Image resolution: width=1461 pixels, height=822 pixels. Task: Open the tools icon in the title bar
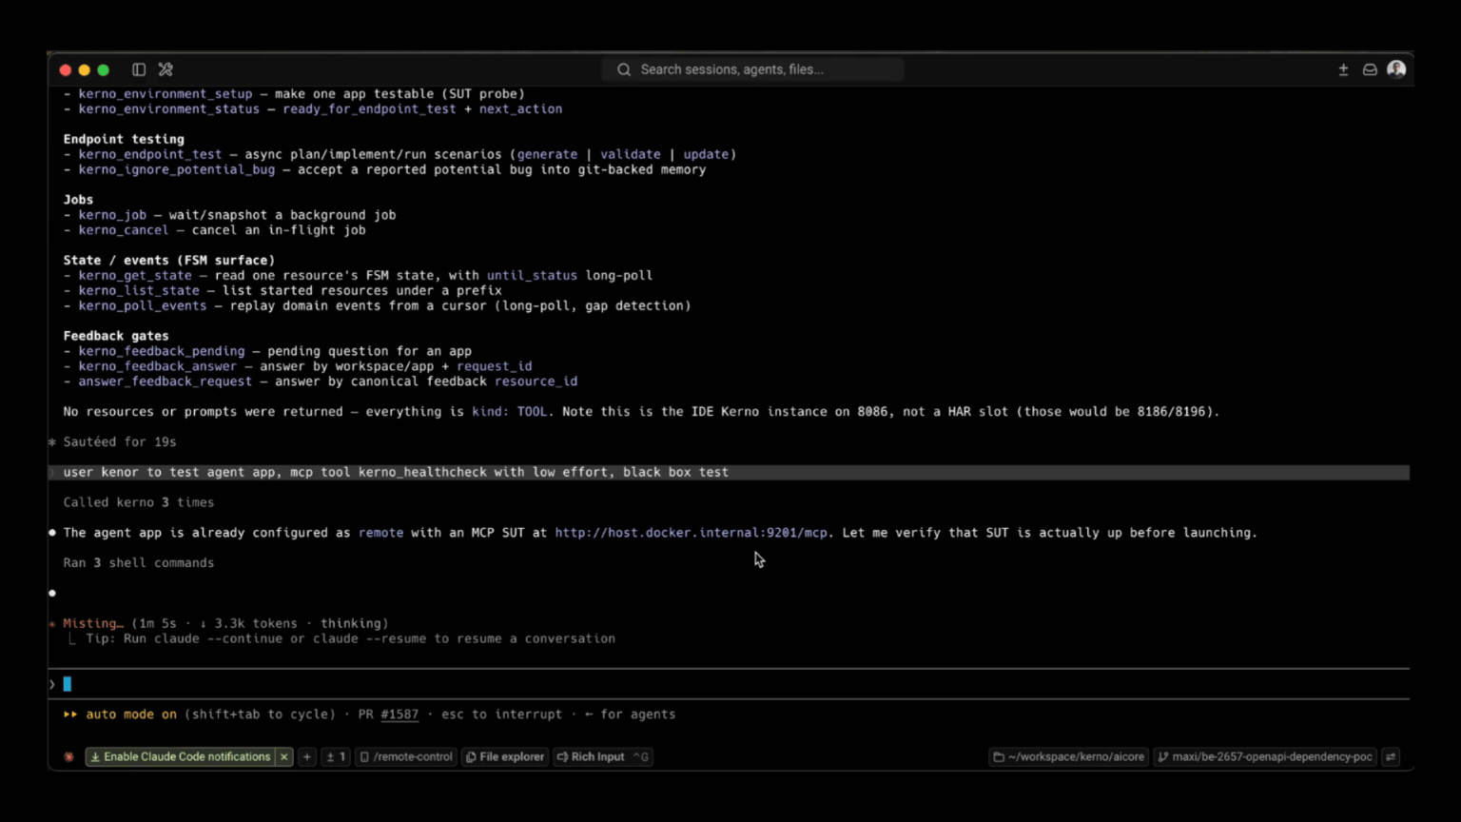tap(166, 69)
